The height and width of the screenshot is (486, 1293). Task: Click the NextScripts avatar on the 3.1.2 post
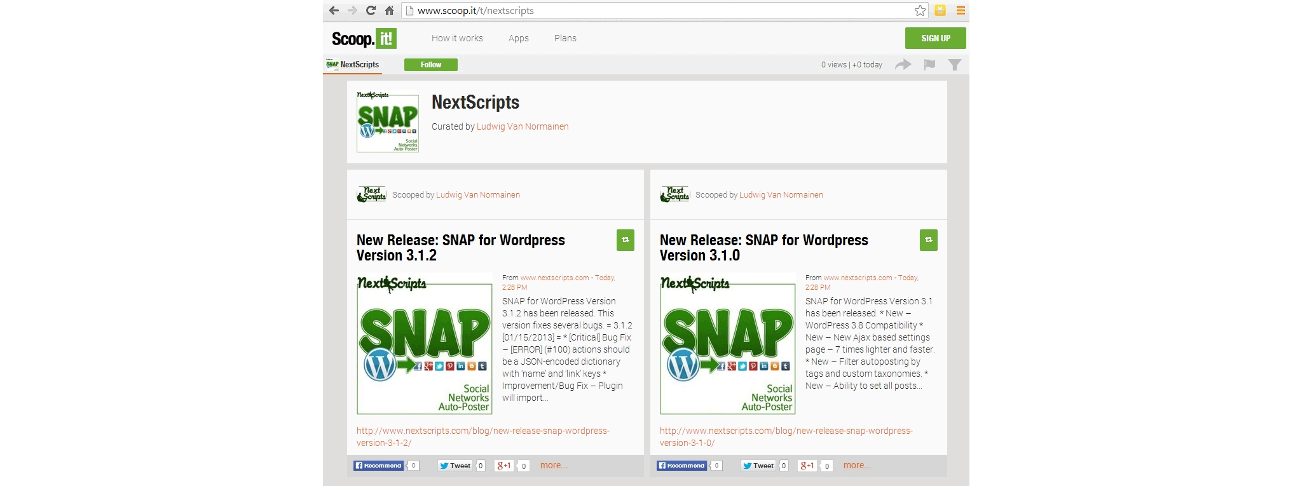372,194
